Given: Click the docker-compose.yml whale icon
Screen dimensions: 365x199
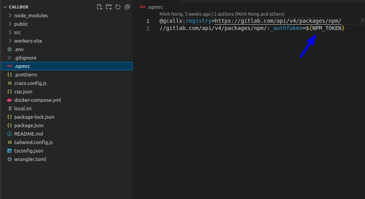Looking at the screenshot, I should (x=10, y=100).
